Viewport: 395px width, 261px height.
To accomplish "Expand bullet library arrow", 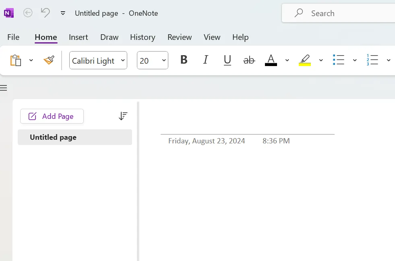I will [355, 60].
